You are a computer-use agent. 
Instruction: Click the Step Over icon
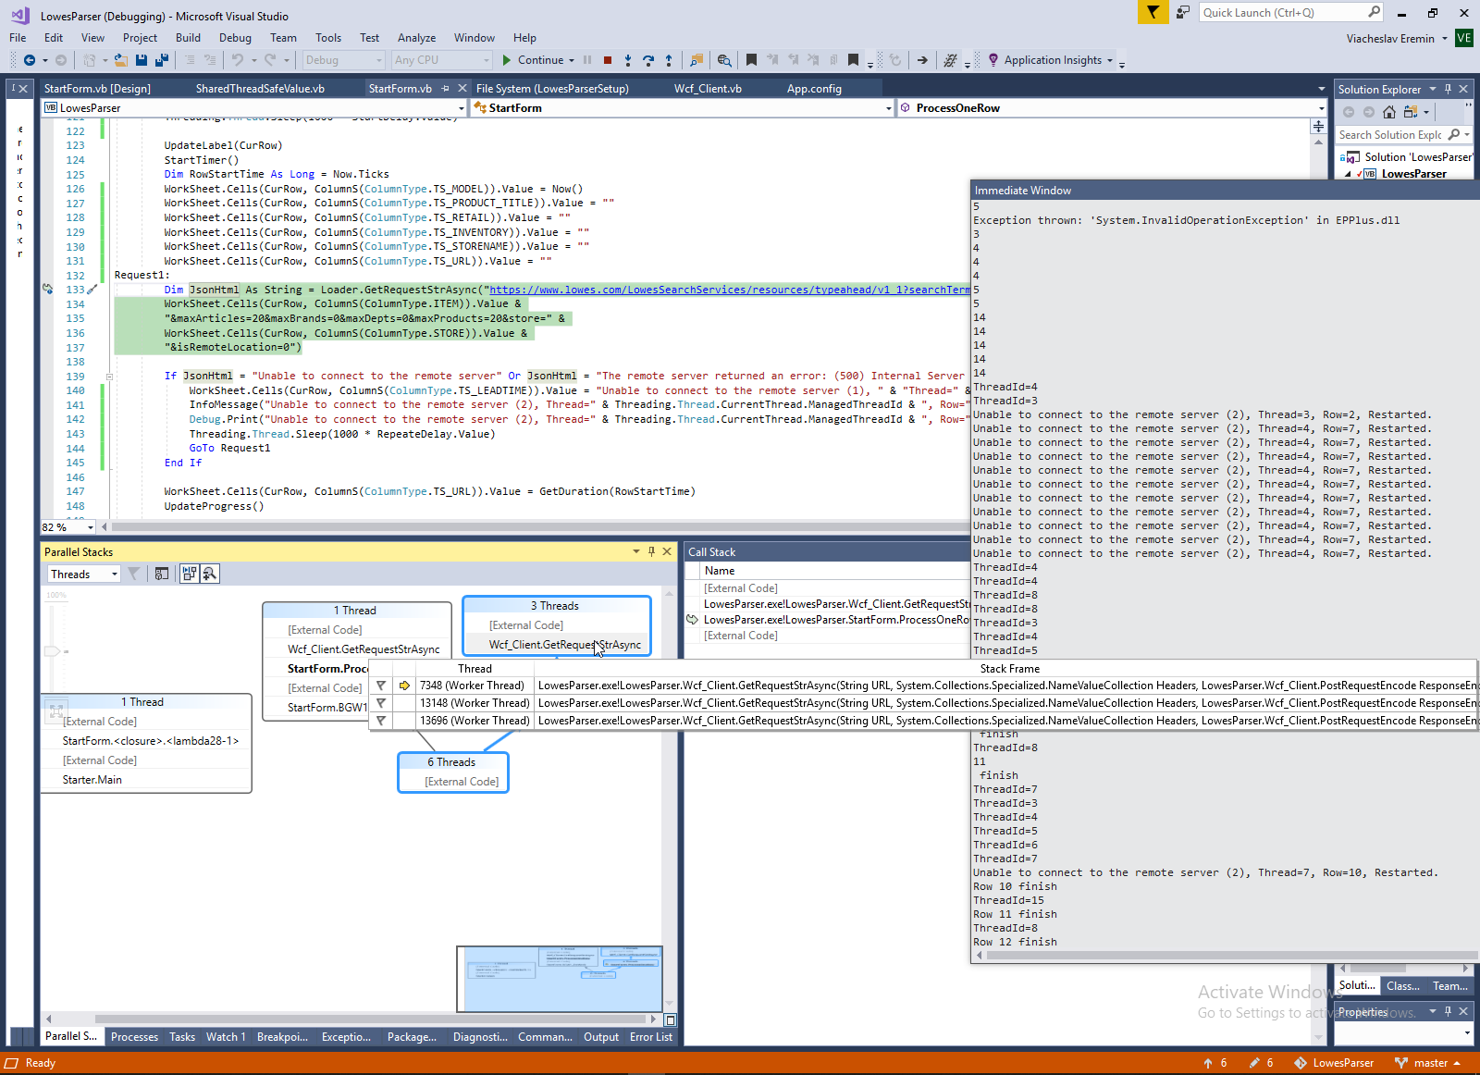pos(648,60)
